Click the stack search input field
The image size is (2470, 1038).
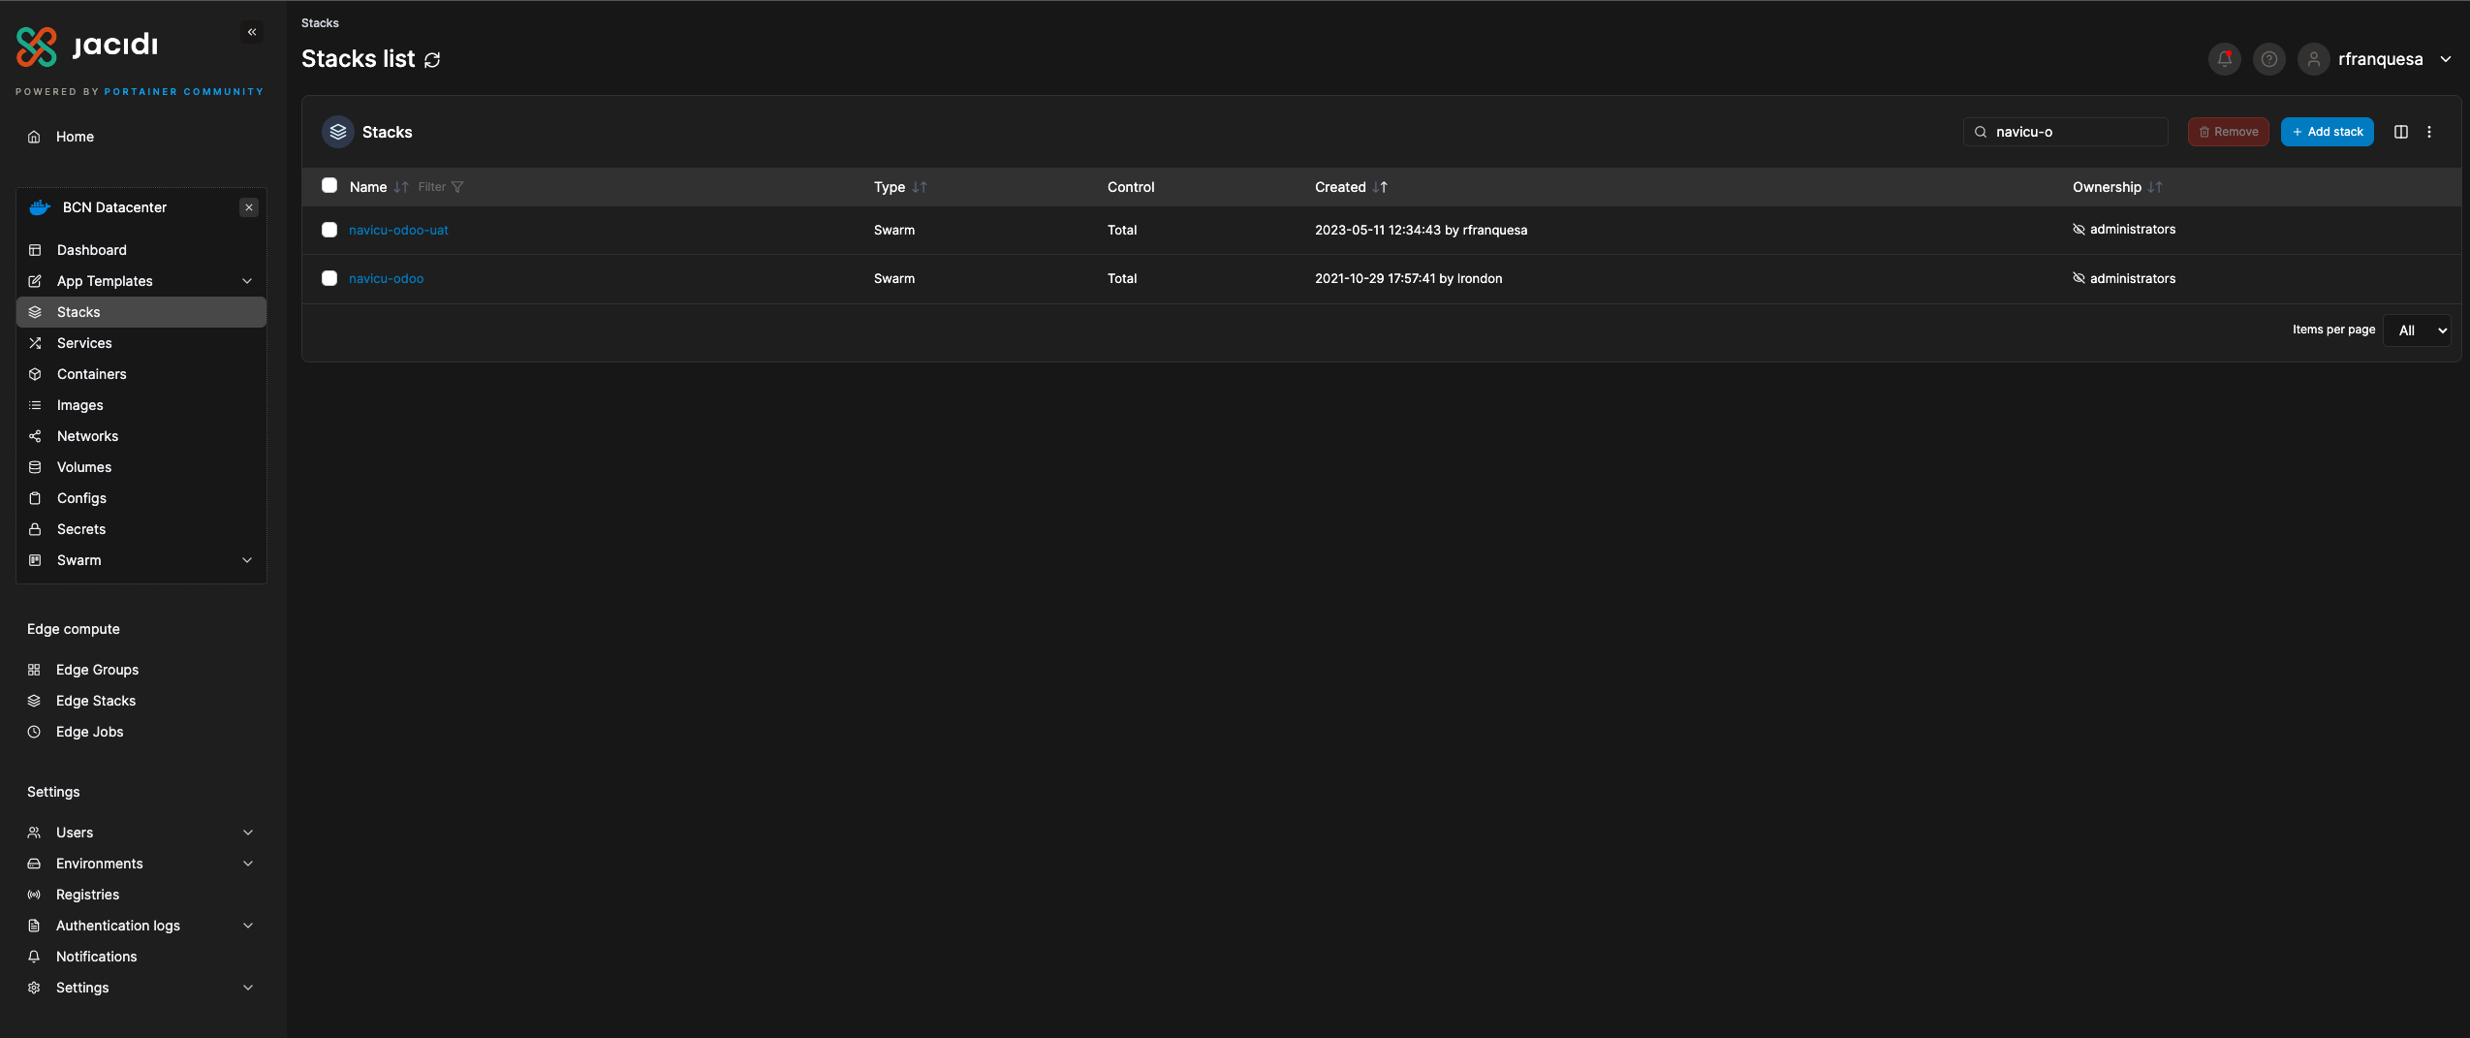[2074, 132]
